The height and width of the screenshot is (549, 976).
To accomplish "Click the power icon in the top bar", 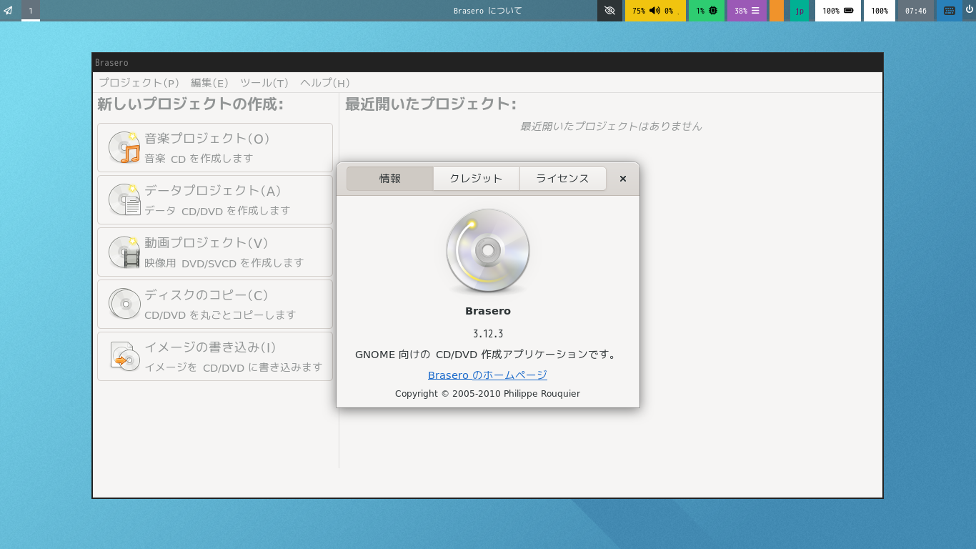I will click(x=969, y=10).
